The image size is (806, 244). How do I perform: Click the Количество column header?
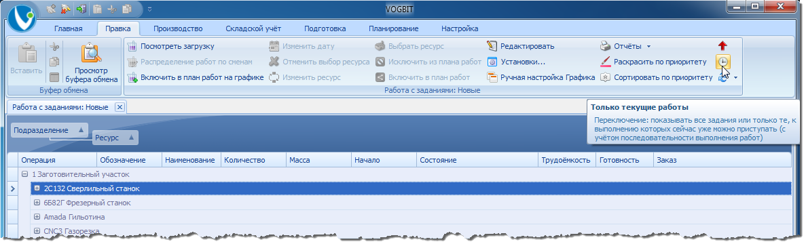pos(253,161)
